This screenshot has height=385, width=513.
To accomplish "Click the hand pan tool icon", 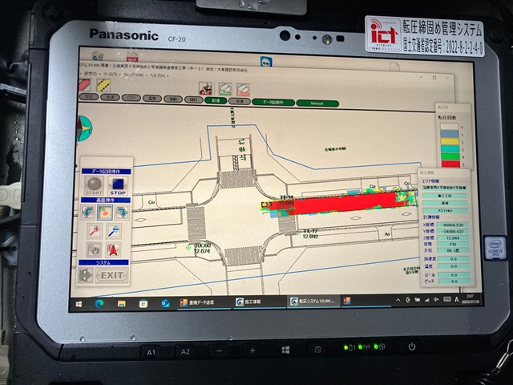I will pyautogui.click(x=93, y=250).
